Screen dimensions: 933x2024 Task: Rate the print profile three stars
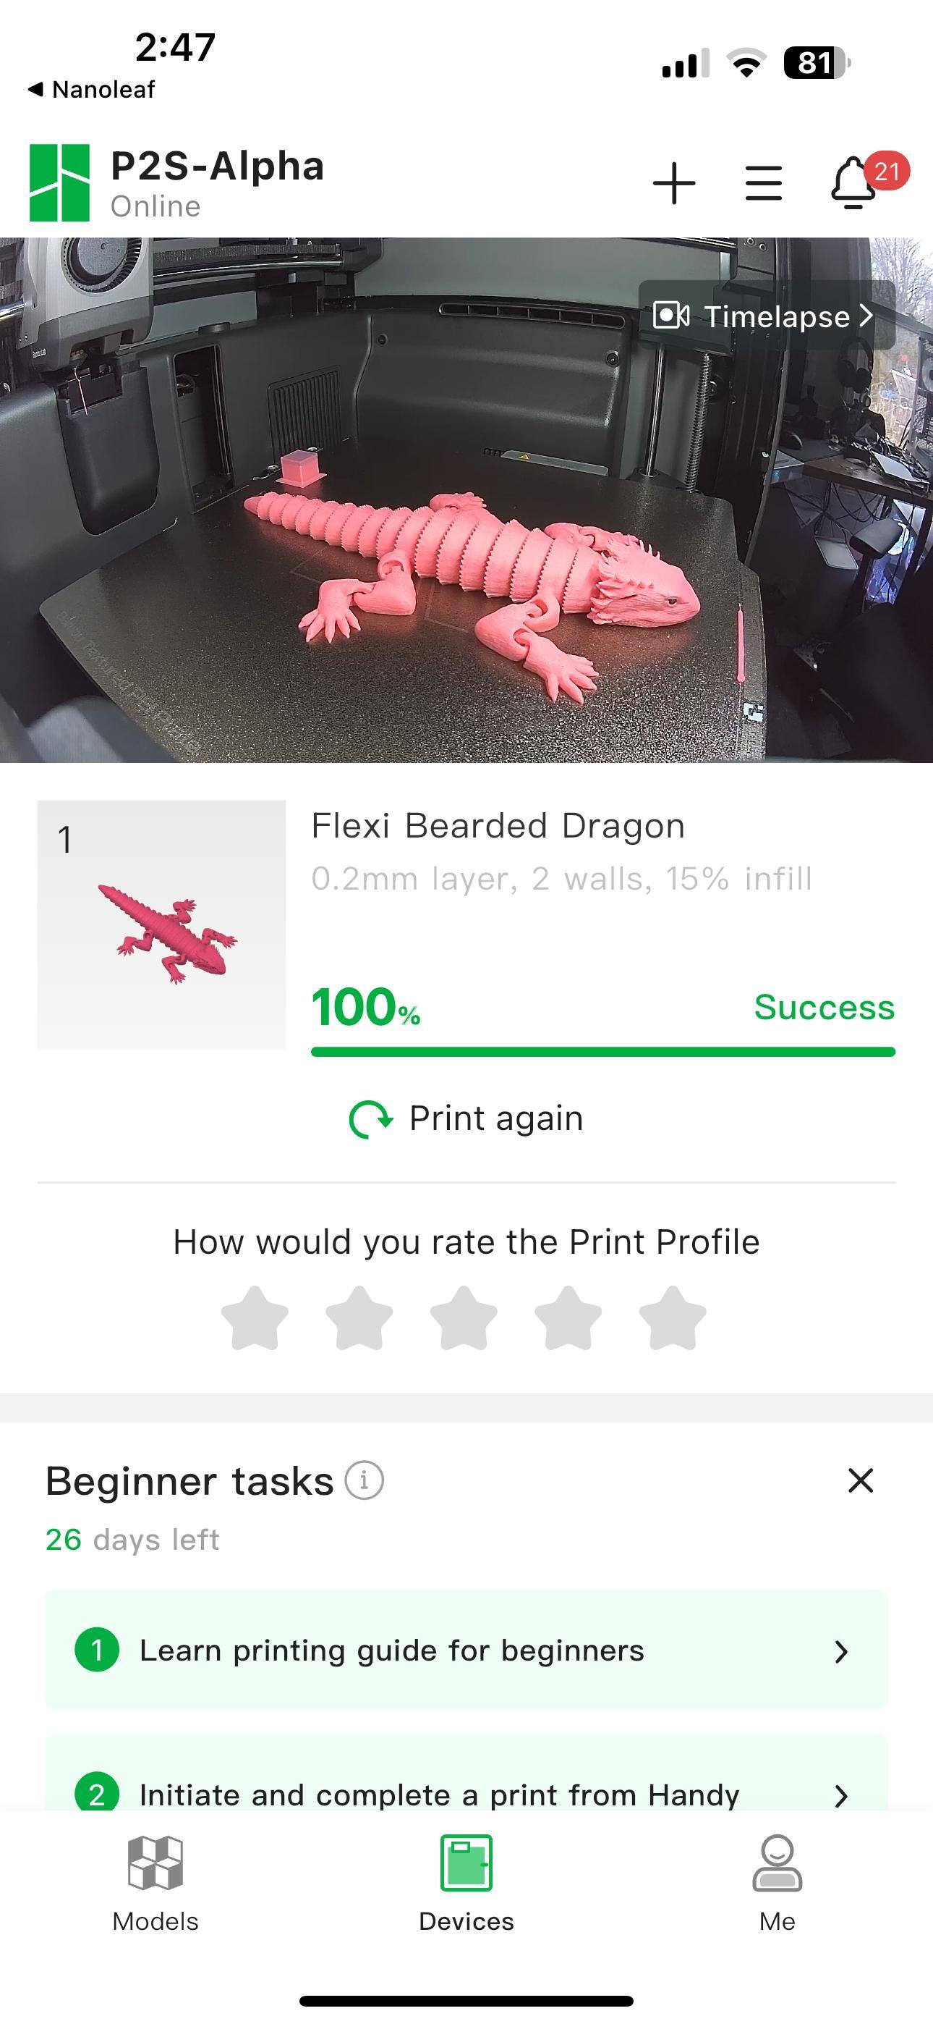click(464, 1317)
